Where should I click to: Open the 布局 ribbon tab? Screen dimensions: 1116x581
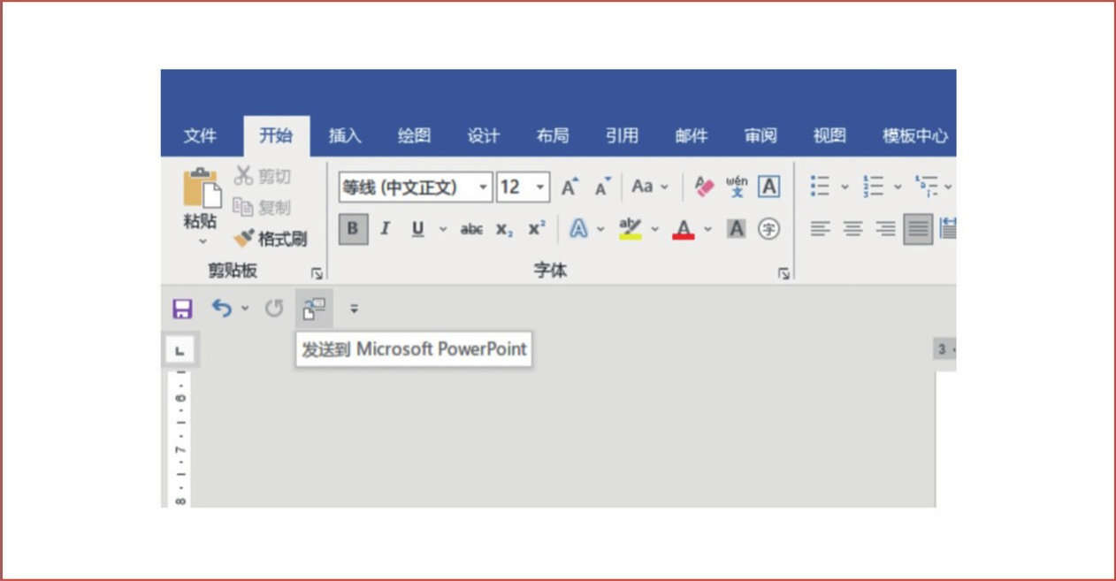[x=553, y=135]
